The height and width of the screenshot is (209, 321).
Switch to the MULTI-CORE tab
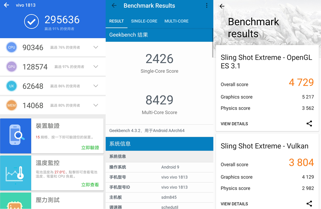176,21
